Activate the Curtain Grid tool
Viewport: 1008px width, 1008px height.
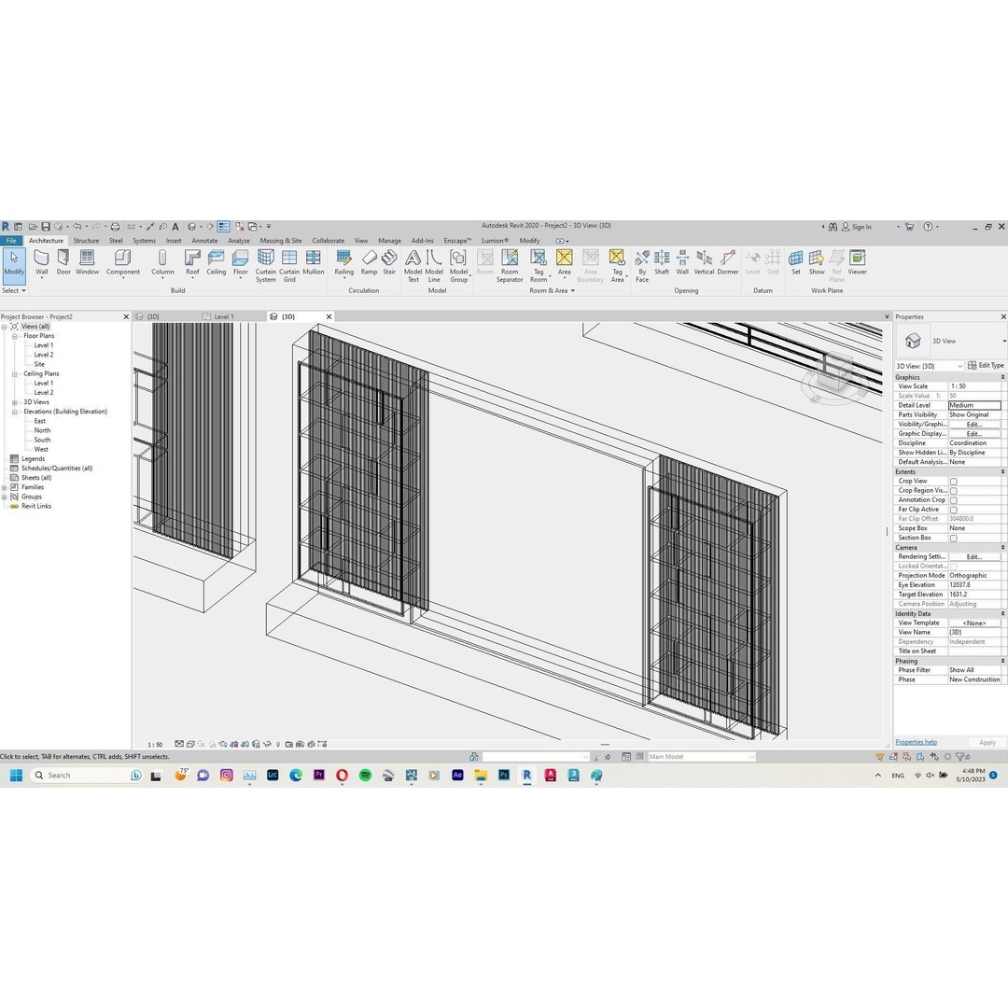[289, 265]
